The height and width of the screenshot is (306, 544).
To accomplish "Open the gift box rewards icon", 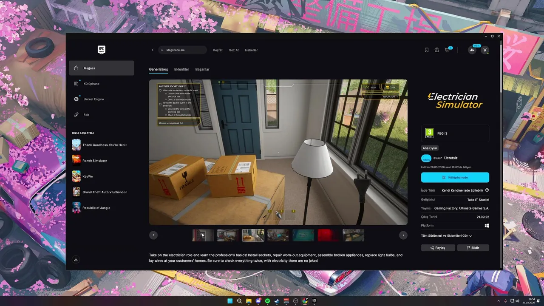I will pyautogui.click(x=436, y=50).
